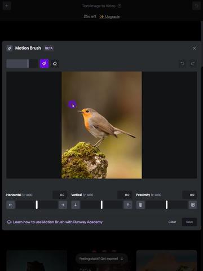Click the Horizontal right arrow button

pyautogui.click(x=63, y=205)
